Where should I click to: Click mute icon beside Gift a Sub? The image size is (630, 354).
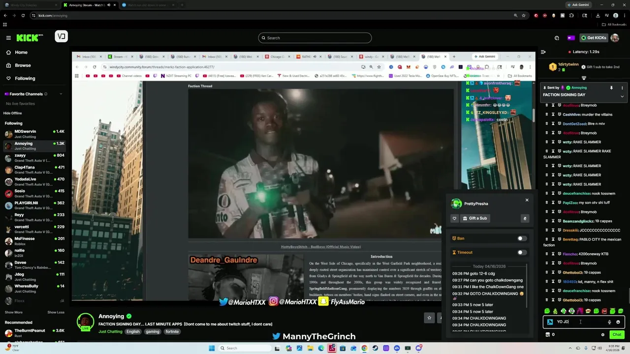(x=525, y=218)
